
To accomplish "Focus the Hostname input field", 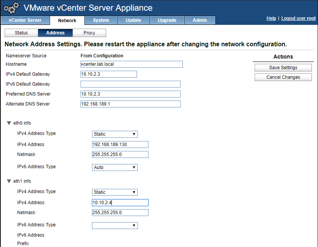I will click(131, 64).
